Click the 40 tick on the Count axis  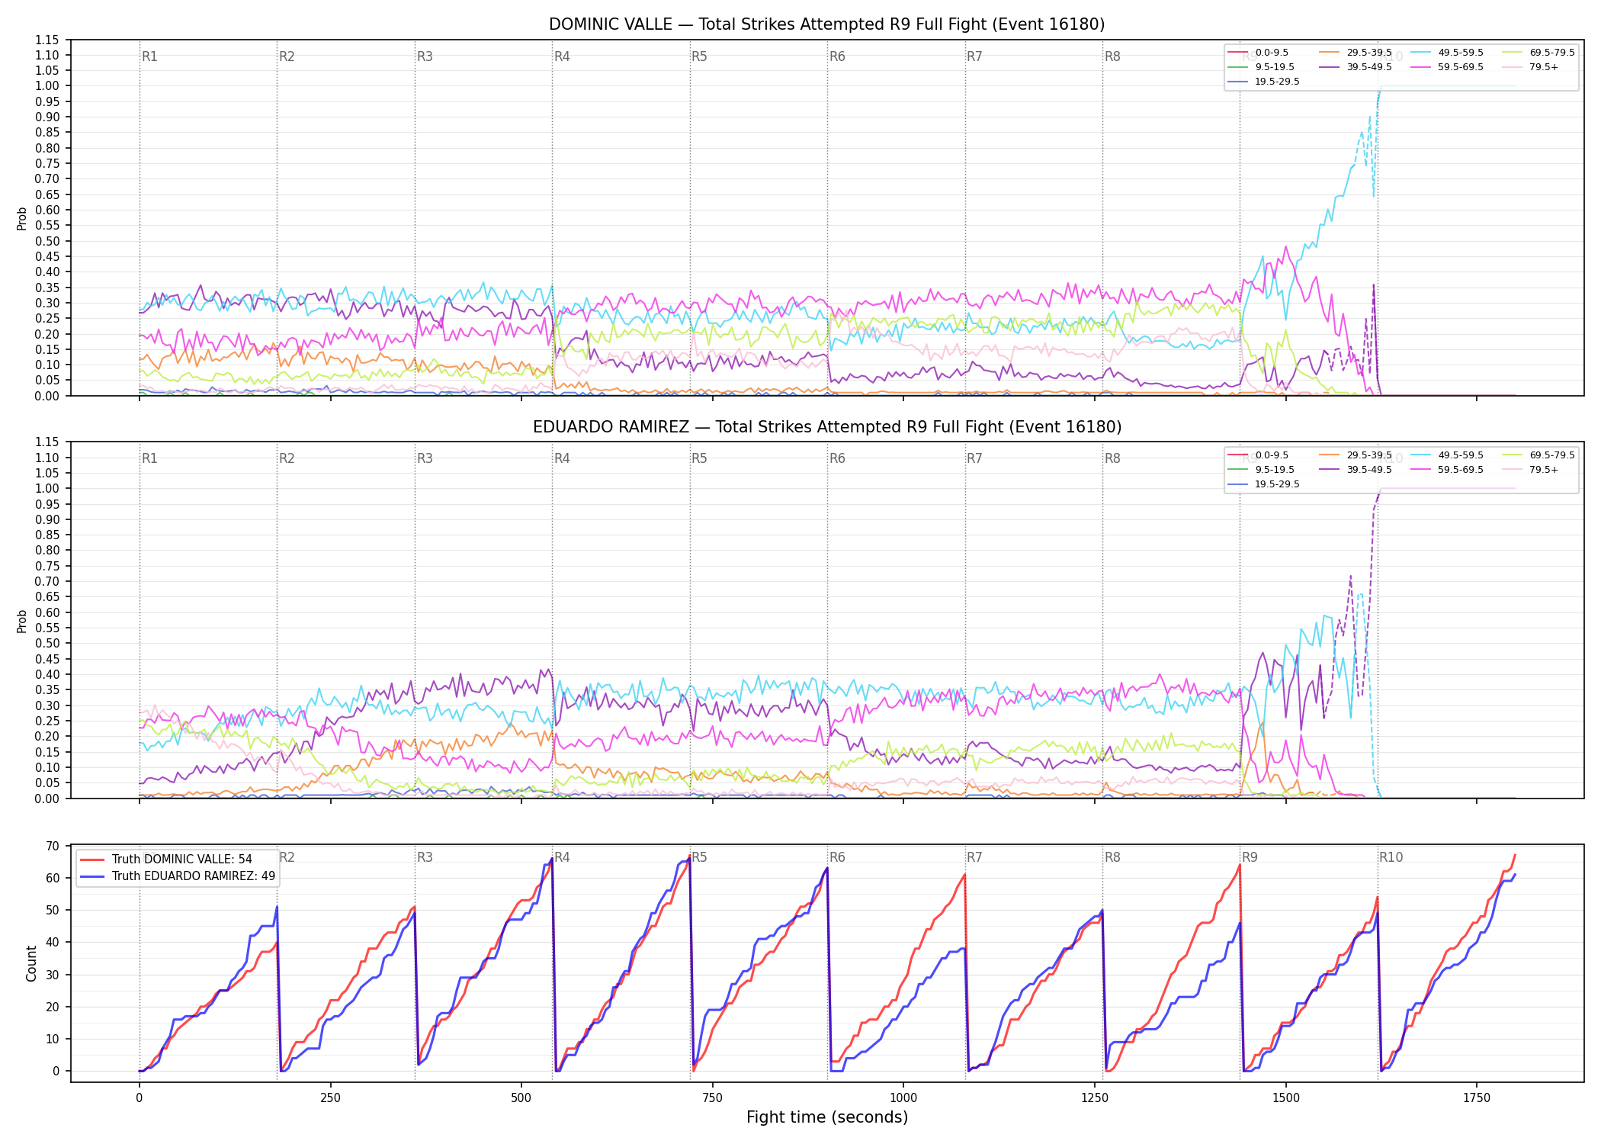click(53, 943)
